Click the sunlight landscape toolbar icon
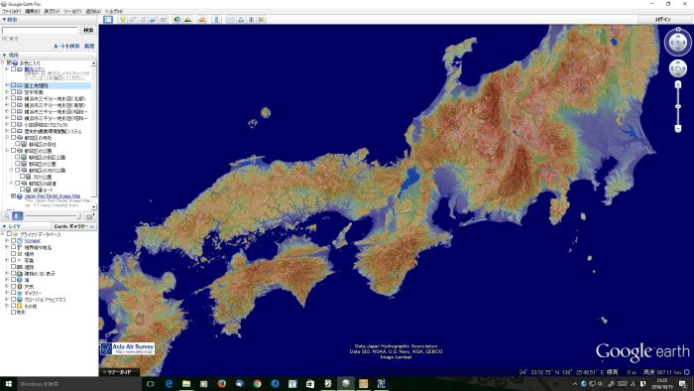694x391 pixels. point(188,20)
